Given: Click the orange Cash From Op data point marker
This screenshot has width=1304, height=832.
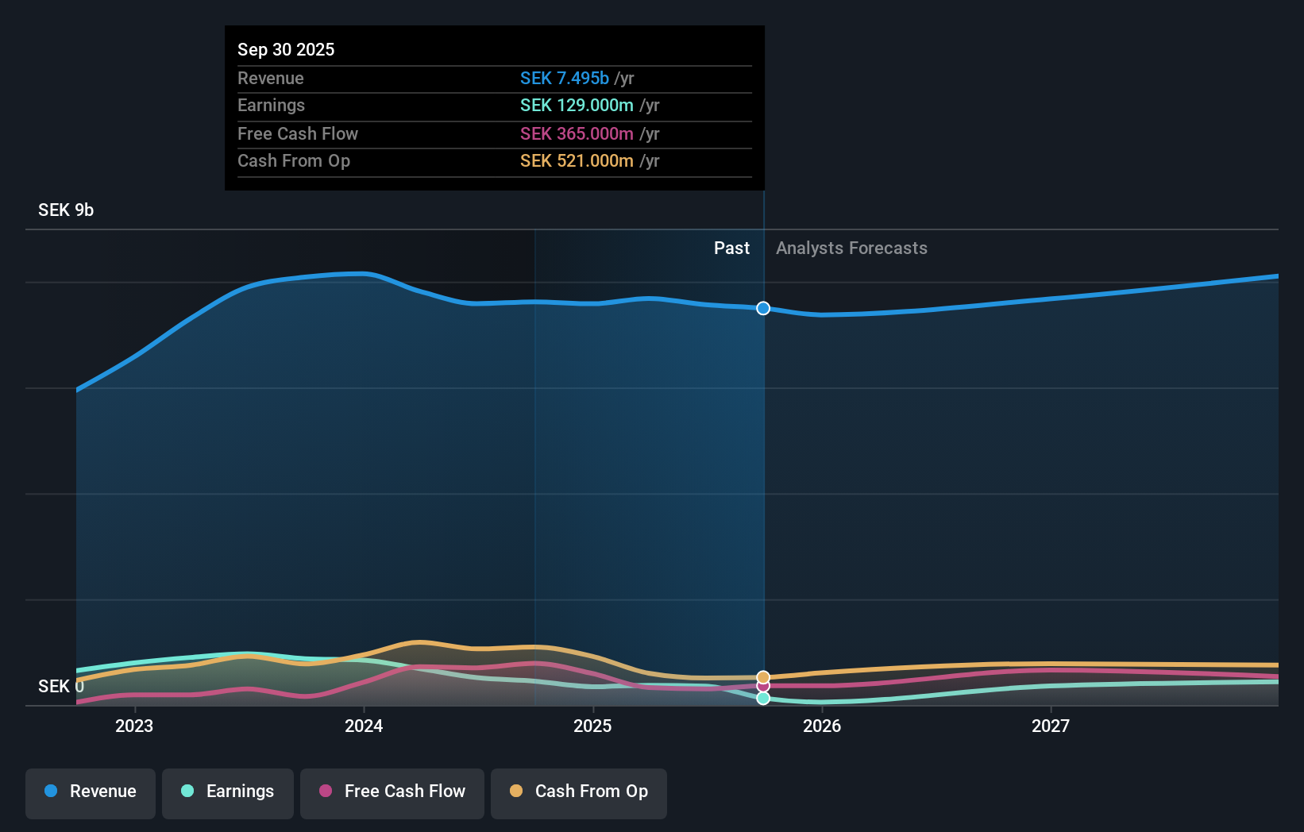Looking at the screenshot, I should coord(762,676).
